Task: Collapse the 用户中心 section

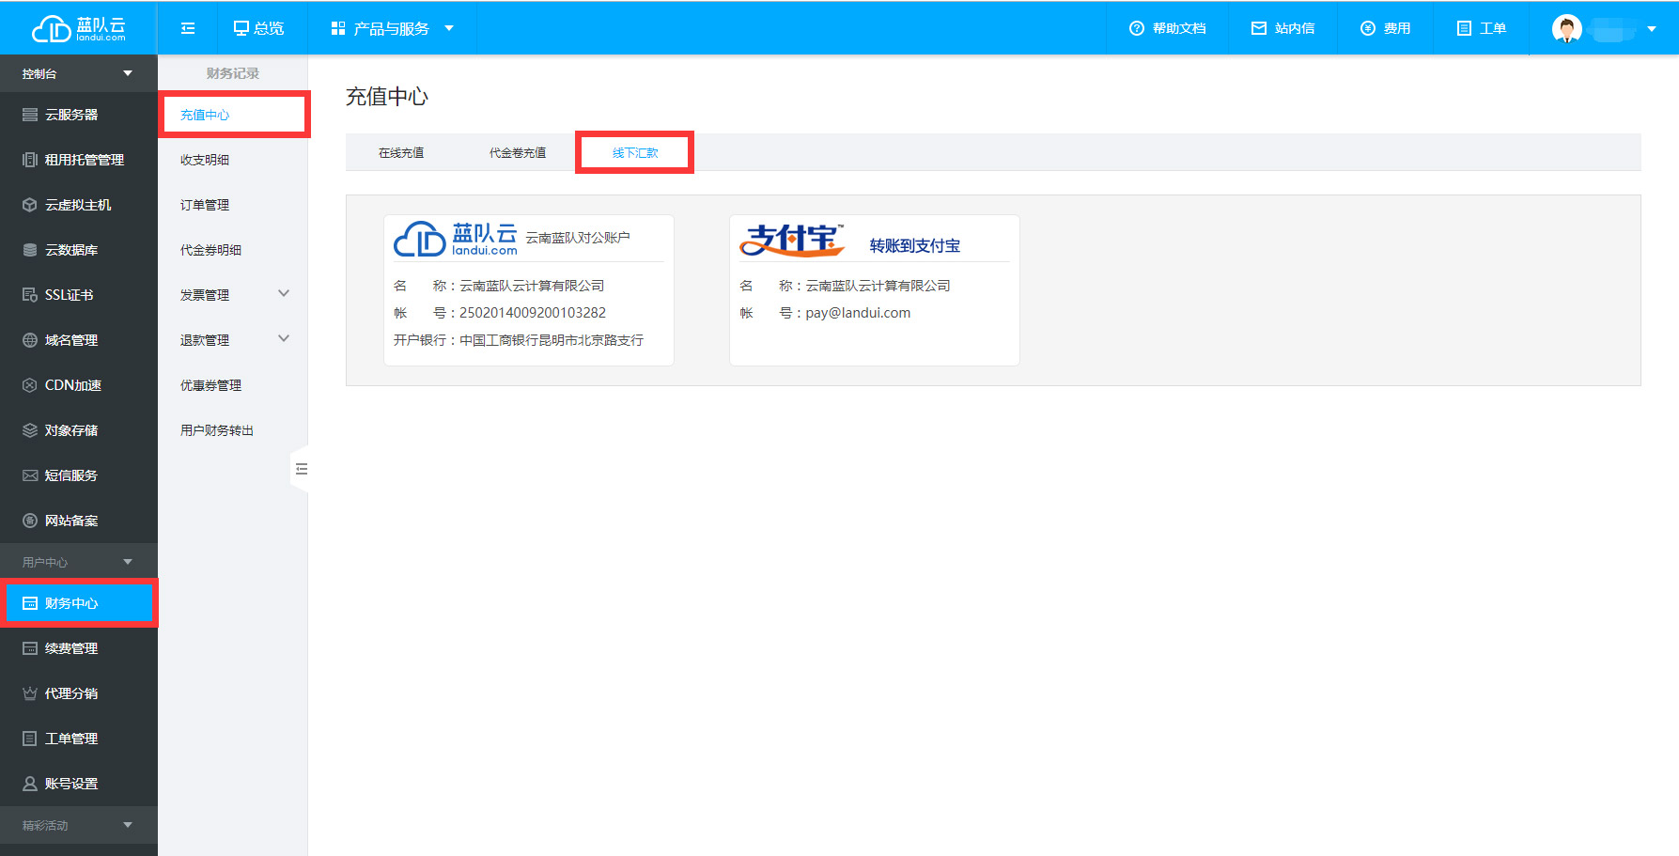Action: pos(128,562)
